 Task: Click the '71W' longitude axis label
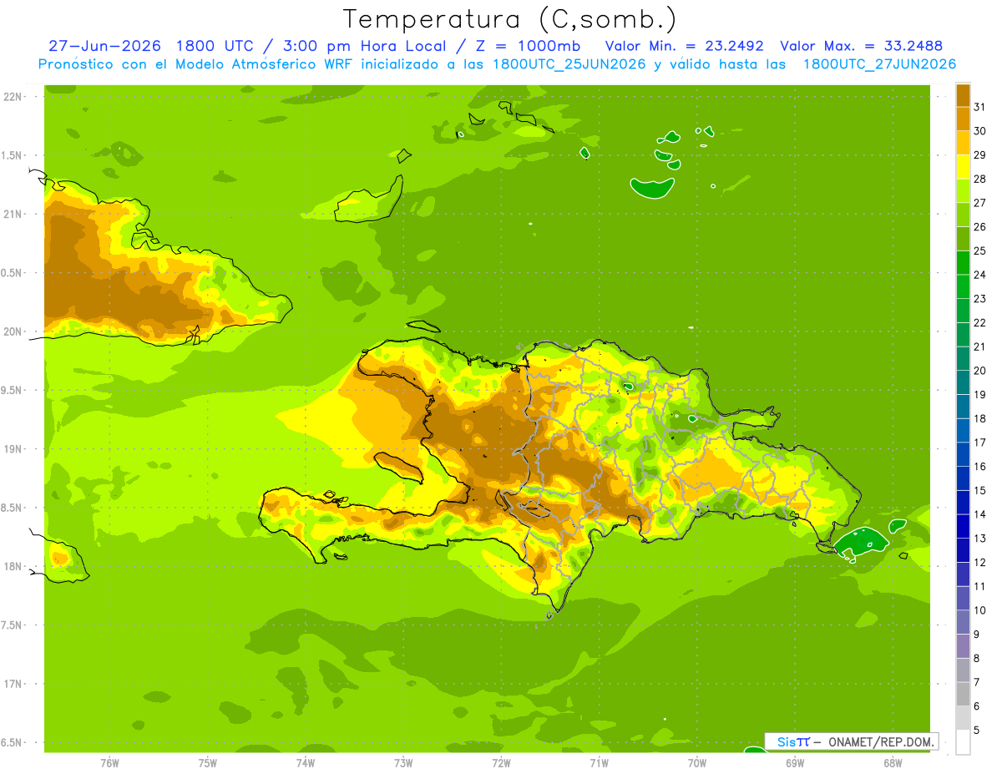point(599,762)
